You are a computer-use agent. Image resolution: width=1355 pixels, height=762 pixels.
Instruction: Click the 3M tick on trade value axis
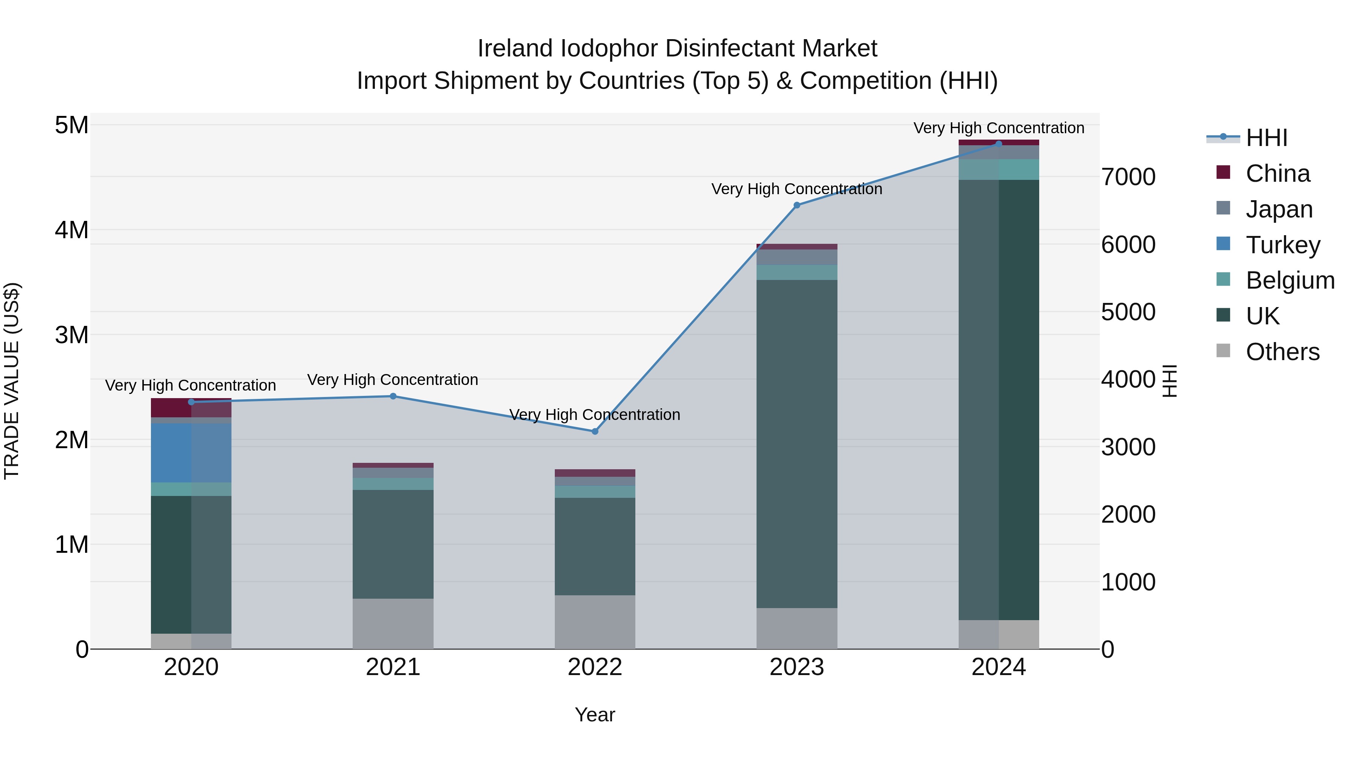click(x=72, y=335)
